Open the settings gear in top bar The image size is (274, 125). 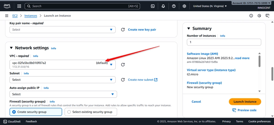click(x=184, y=6)
